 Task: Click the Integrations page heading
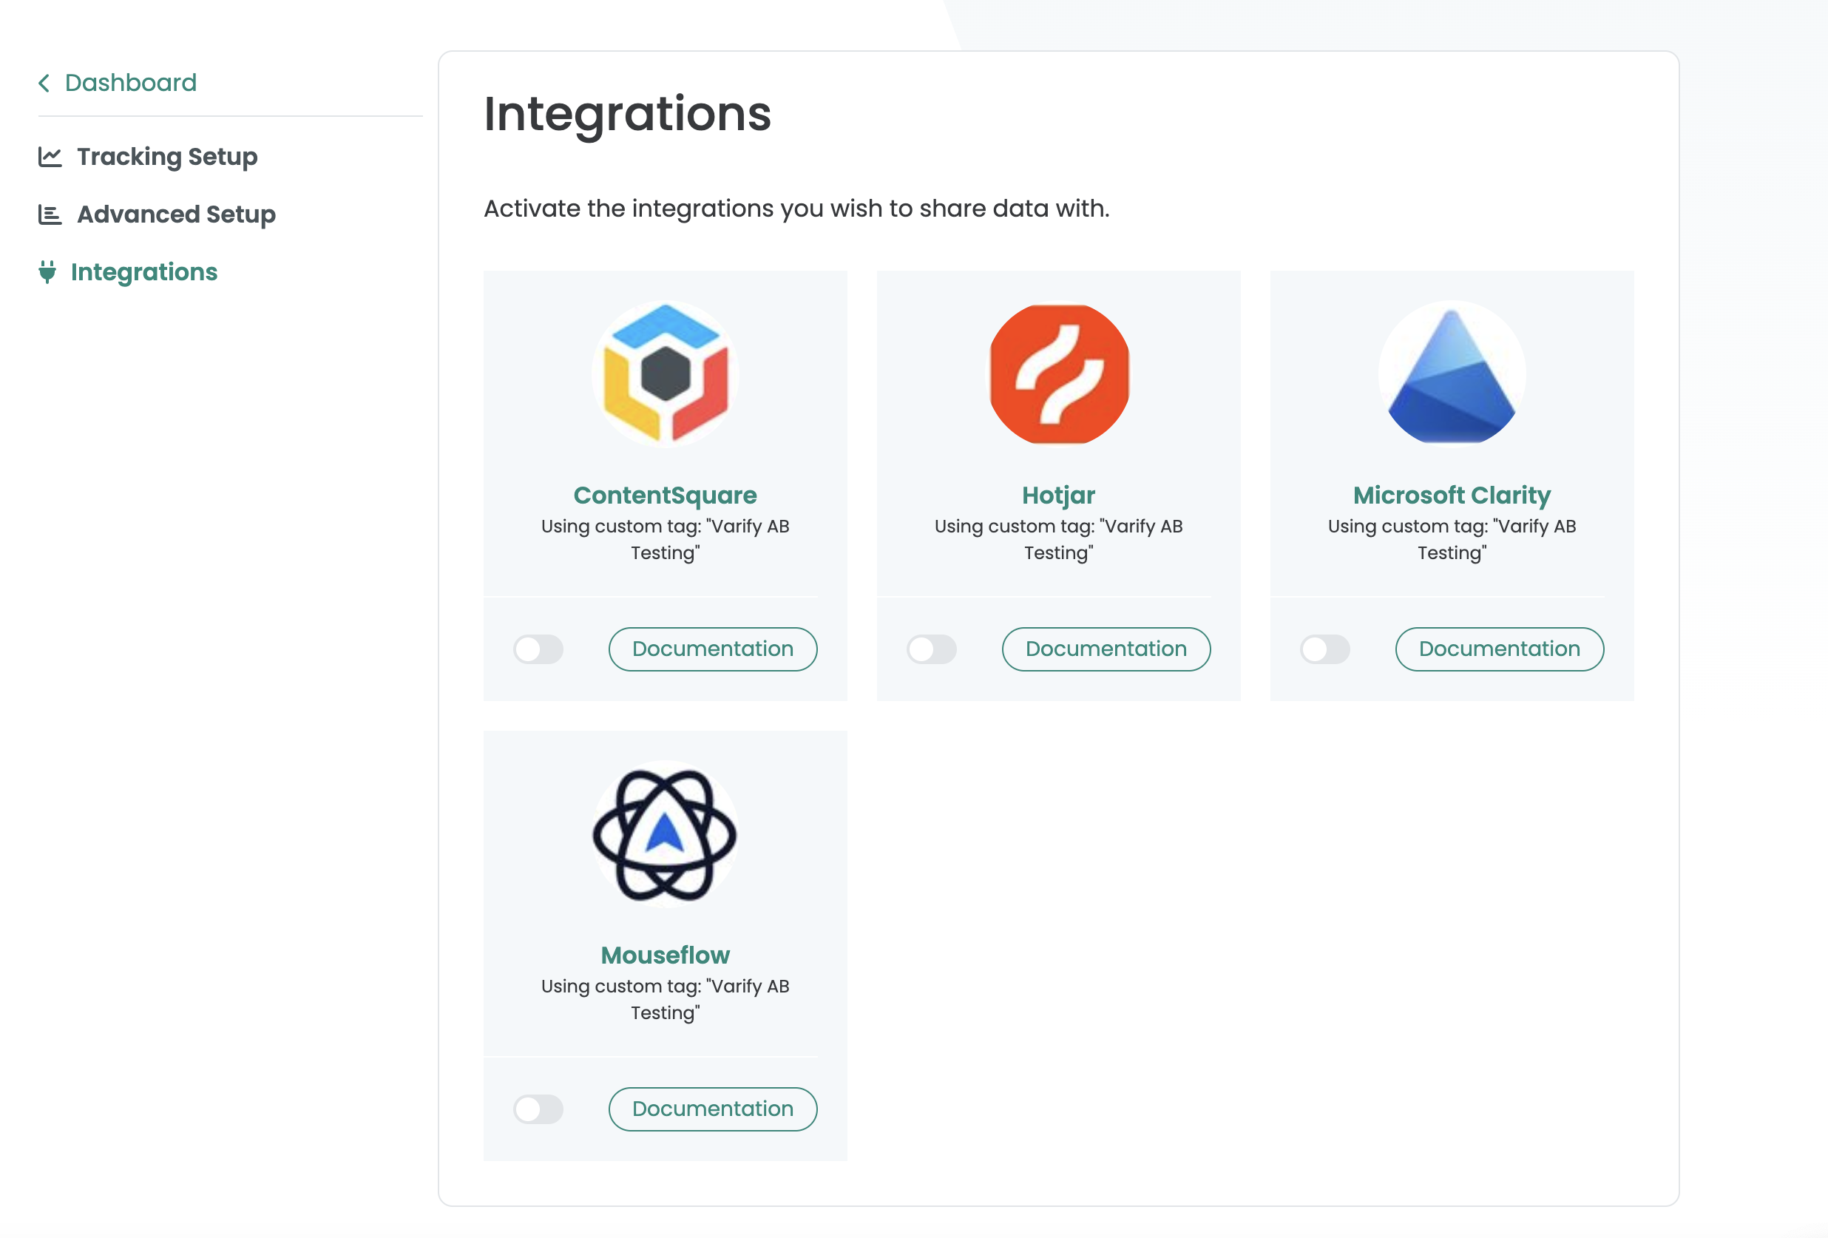pyautogui.click(x=628, y=114)
